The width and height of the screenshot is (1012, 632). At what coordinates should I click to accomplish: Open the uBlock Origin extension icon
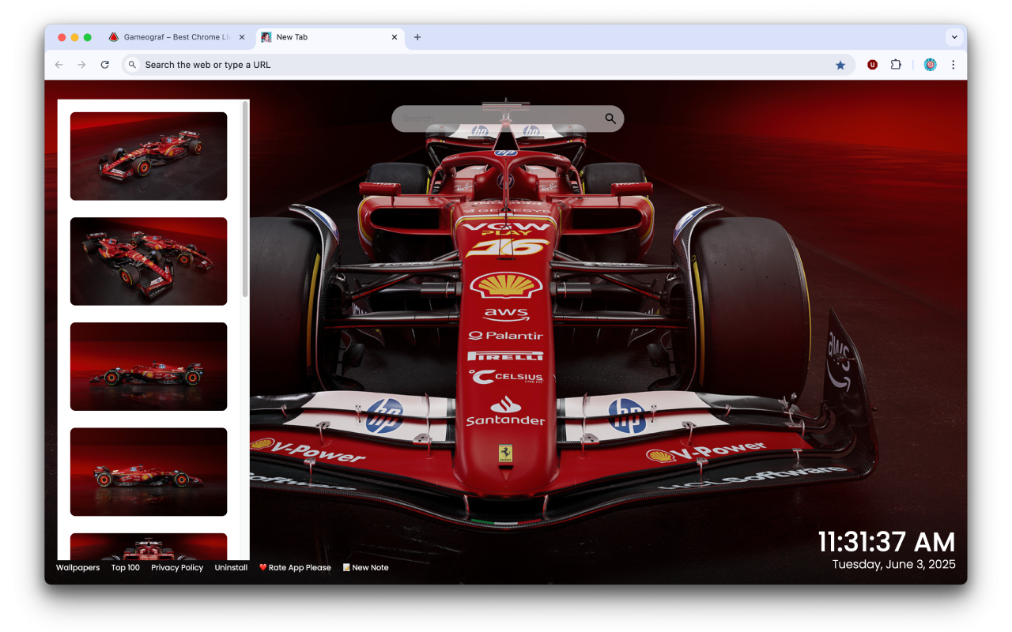(872, 64)
